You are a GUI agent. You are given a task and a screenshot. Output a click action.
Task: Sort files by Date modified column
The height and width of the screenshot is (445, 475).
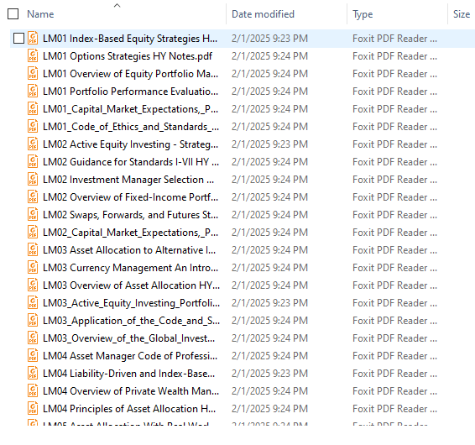pos(263,14)
